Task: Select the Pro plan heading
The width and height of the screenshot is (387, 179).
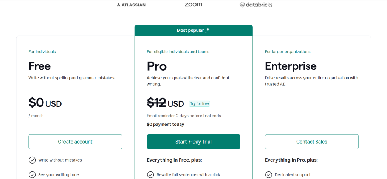Action: pyautogui.click(x=157, y=66)
